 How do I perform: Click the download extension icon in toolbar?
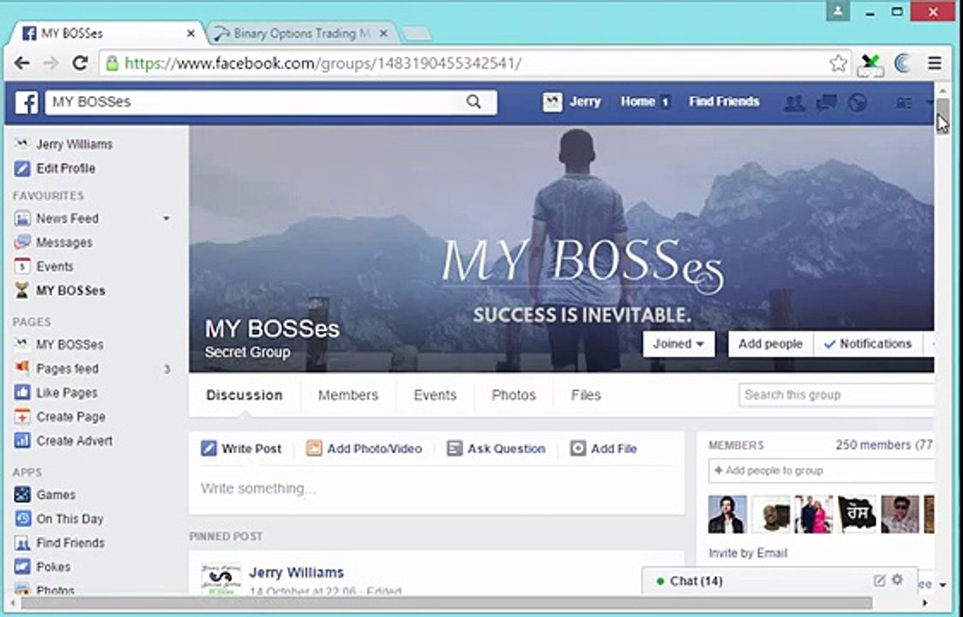coord(870,64)
